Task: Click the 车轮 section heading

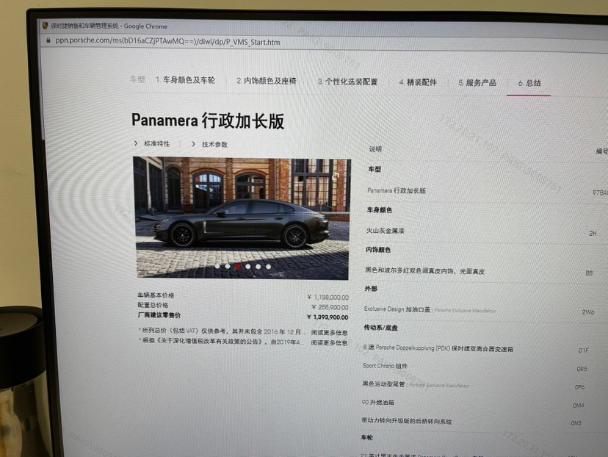Action: [366, 438]
